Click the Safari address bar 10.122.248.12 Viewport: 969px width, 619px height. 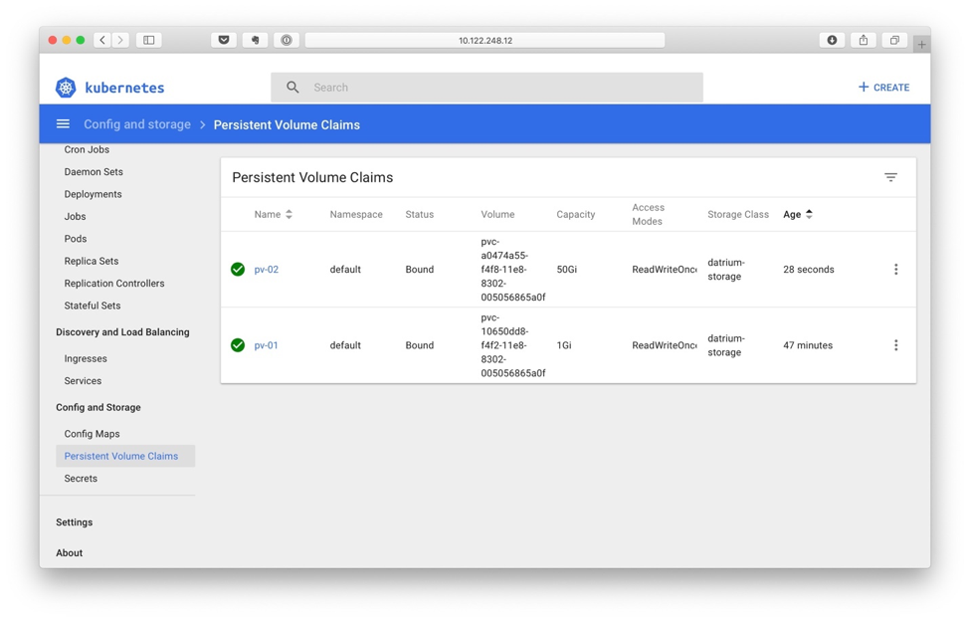[485, 40]
